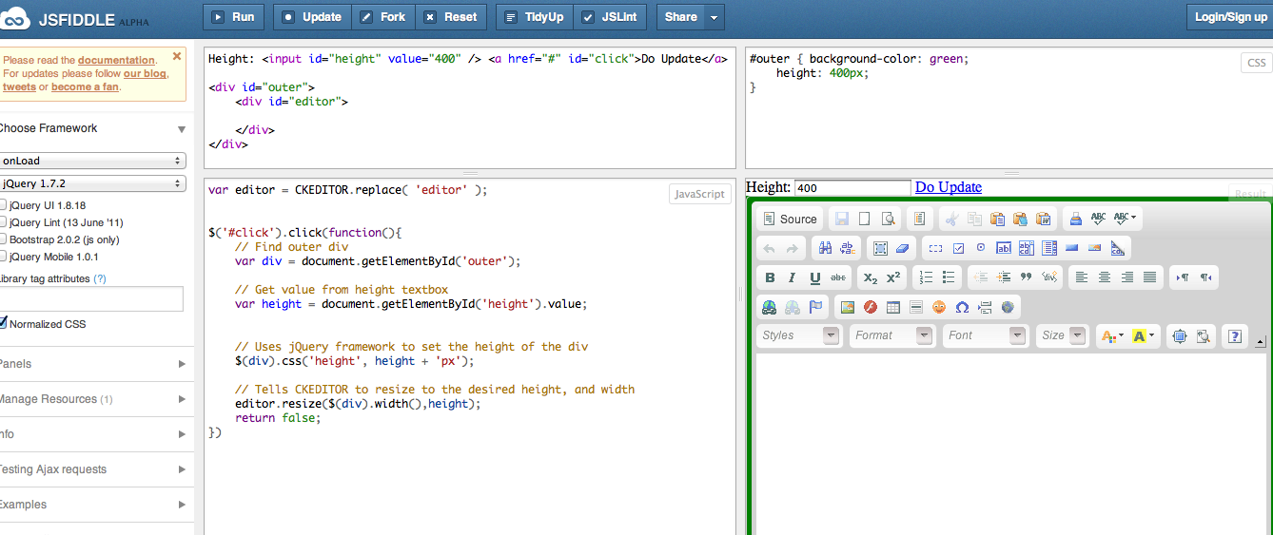The width and height of the screenshot is (1273, 535).
Task: Click the Paste icon in editor toolbar
Action: (997, 219)
